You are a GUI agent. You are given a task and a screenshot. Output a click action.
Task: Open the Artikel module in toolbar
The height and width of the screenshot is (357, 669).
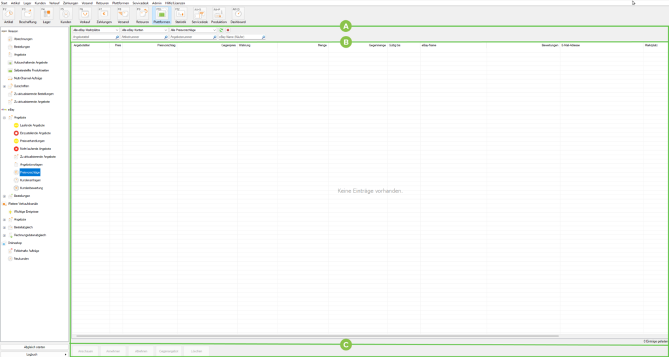click(x=9, y=16)
